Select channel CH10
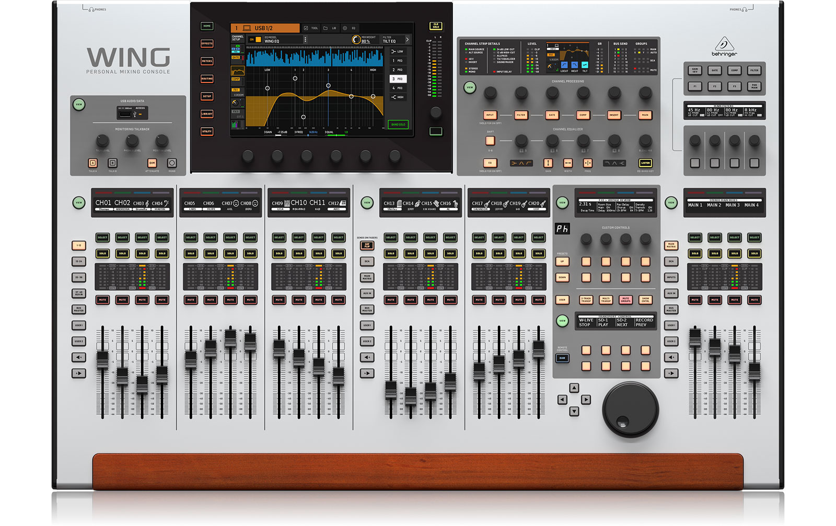The image size is (836, 526). pos(299,238)
